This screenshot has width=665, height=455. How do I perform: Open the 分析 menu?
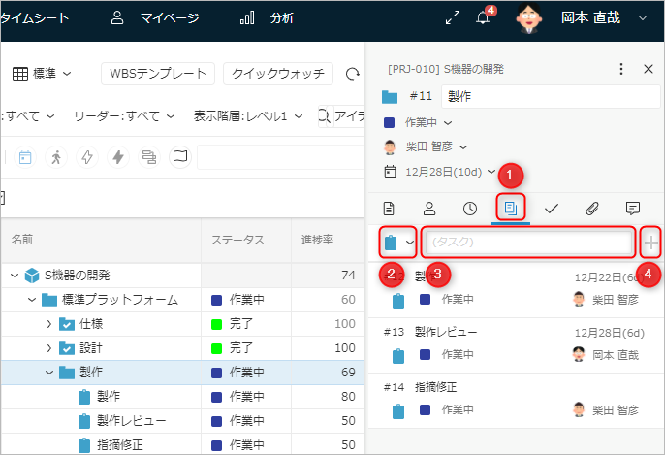pyautogui.click(x=268, y=18)
